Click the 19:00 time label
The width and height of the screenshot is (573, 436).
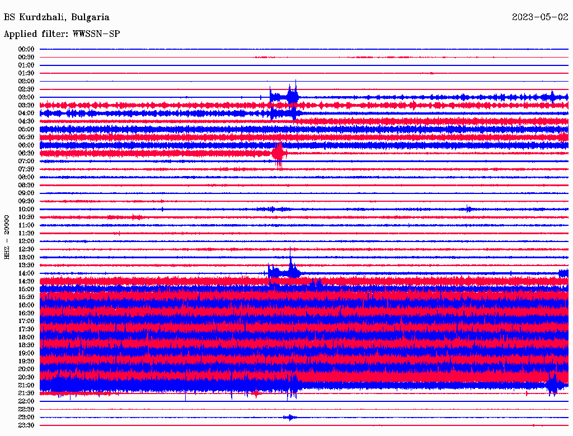click(26, 353)
